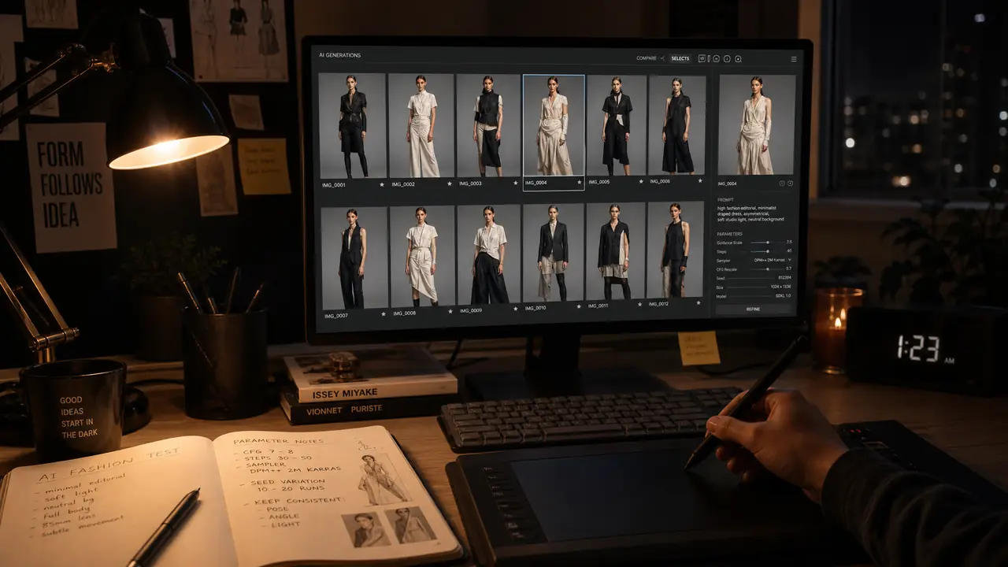
Task: Toggle the favorite star for IMG_0003
Action: point(516,183)
